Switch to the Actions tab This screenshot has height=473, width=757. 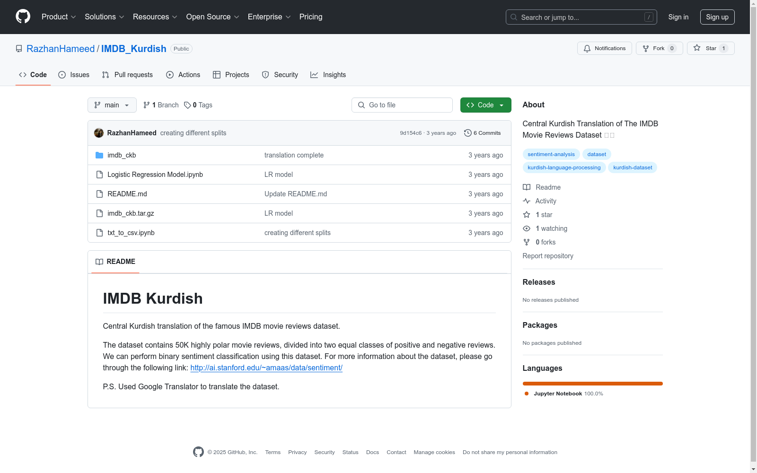(183, 75)
